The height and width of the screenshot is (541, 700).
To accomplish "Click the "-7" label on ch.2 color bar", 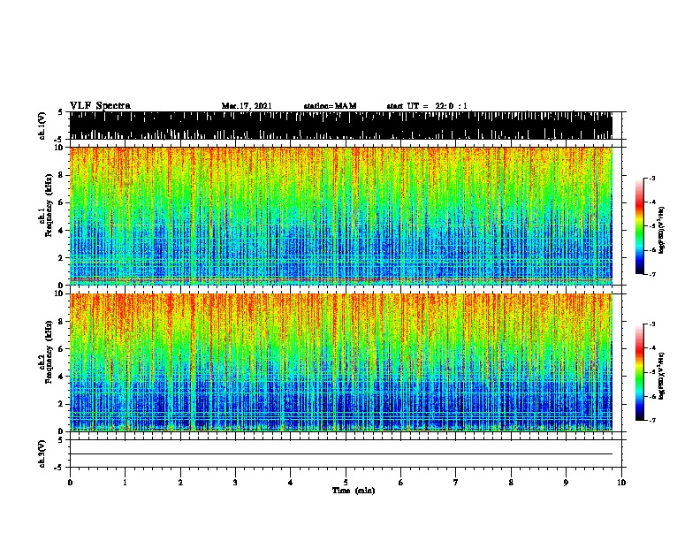I will click(x=652, y=420).
